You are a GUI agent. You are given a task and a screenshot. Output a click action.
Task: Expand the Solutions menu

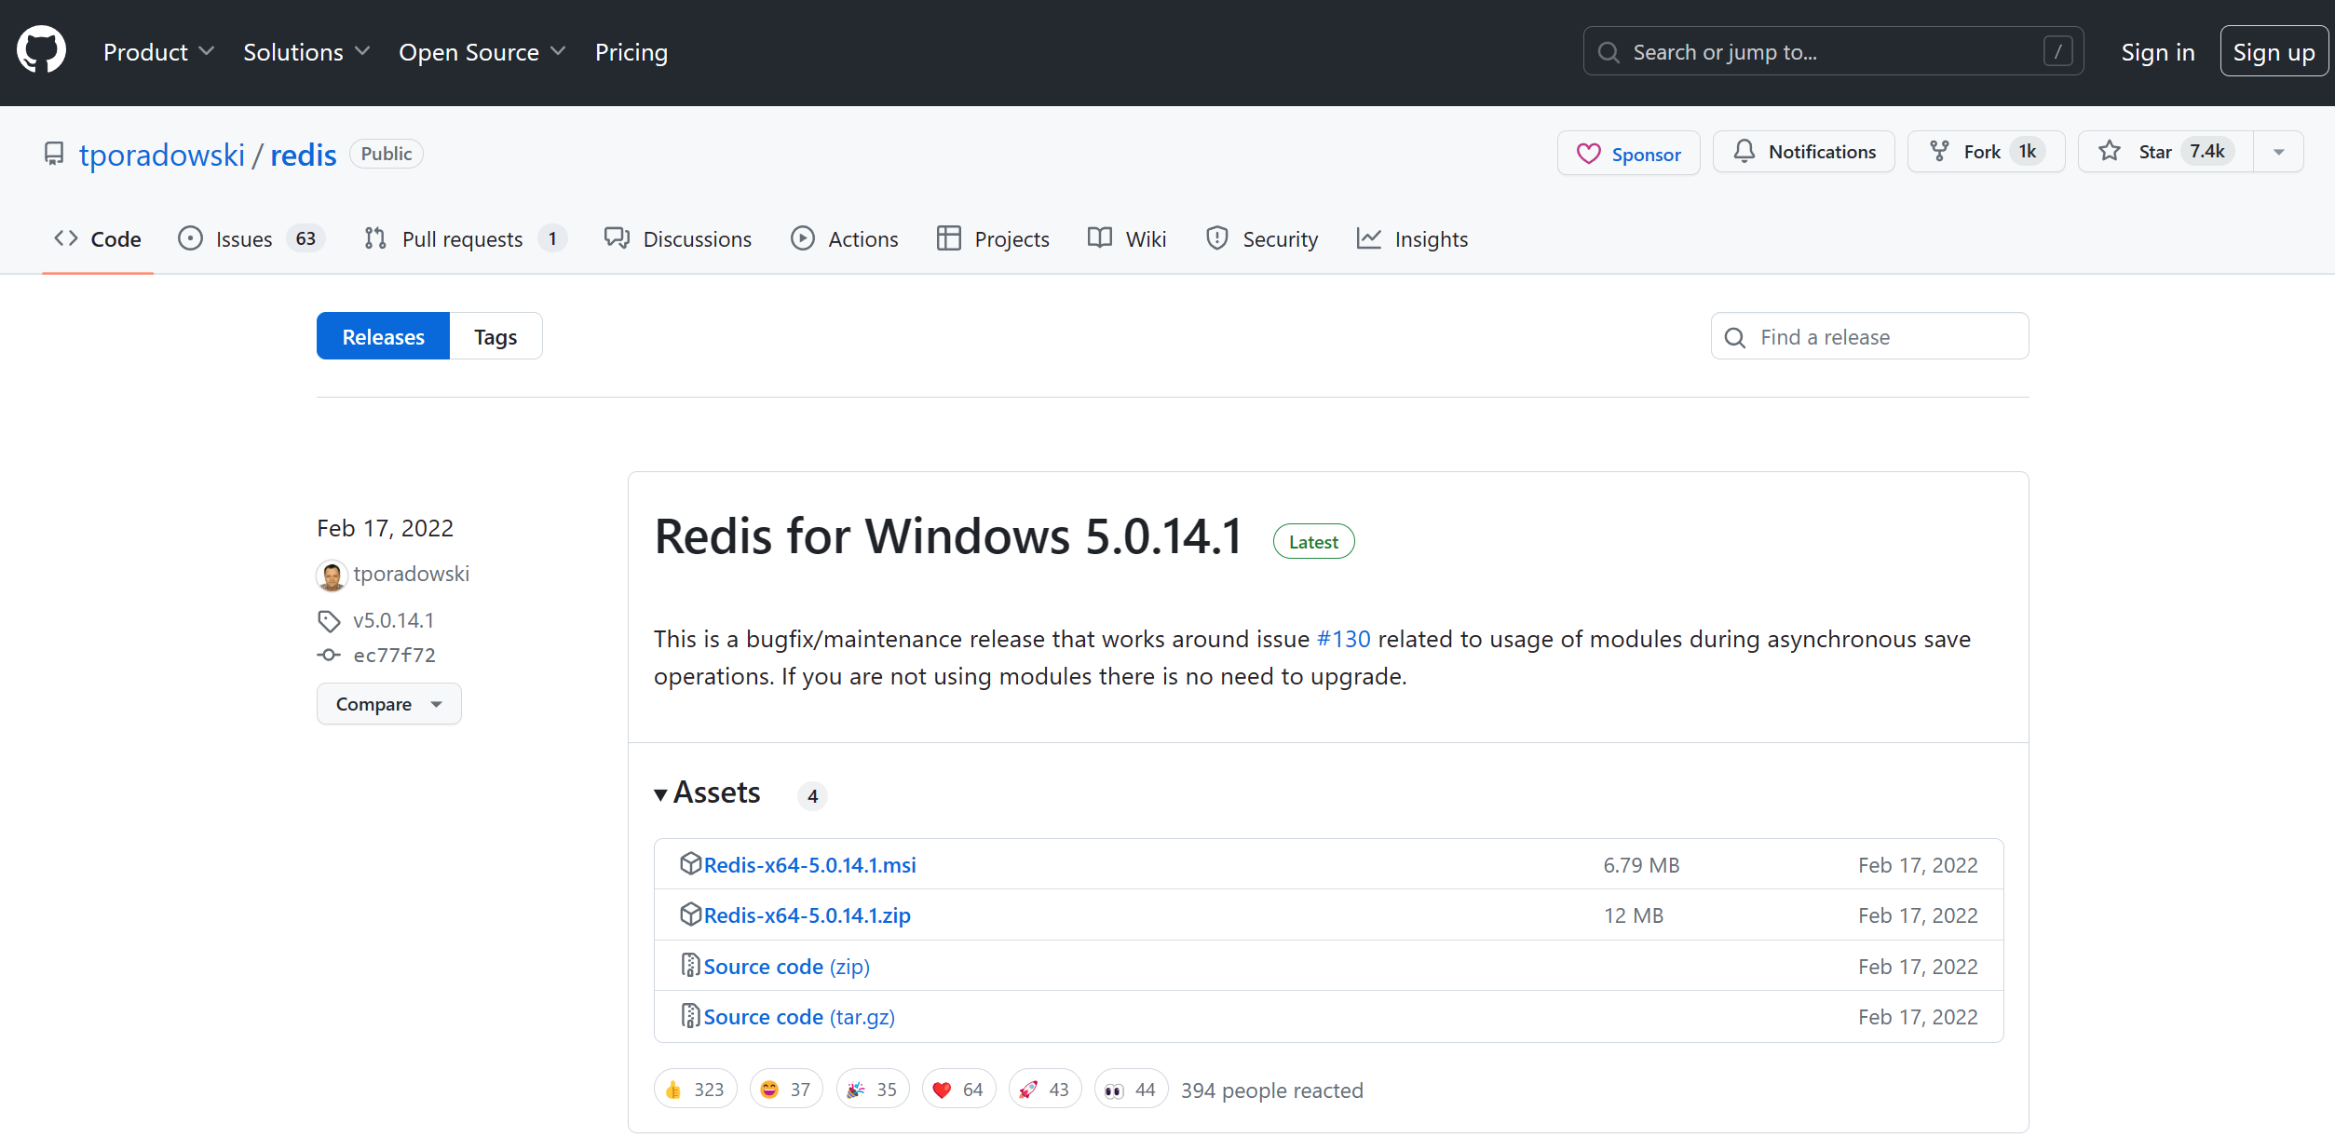[306, 52]
